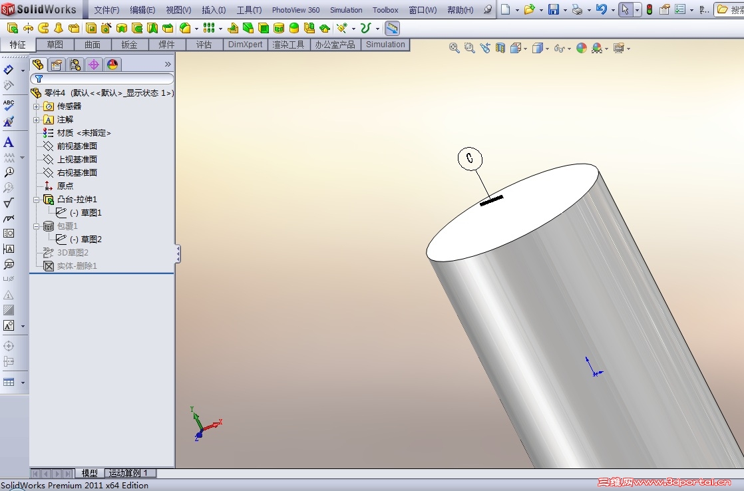Select the Balloon annotation icon
Viewport: 744px width, 491px height.
[9, 172]
